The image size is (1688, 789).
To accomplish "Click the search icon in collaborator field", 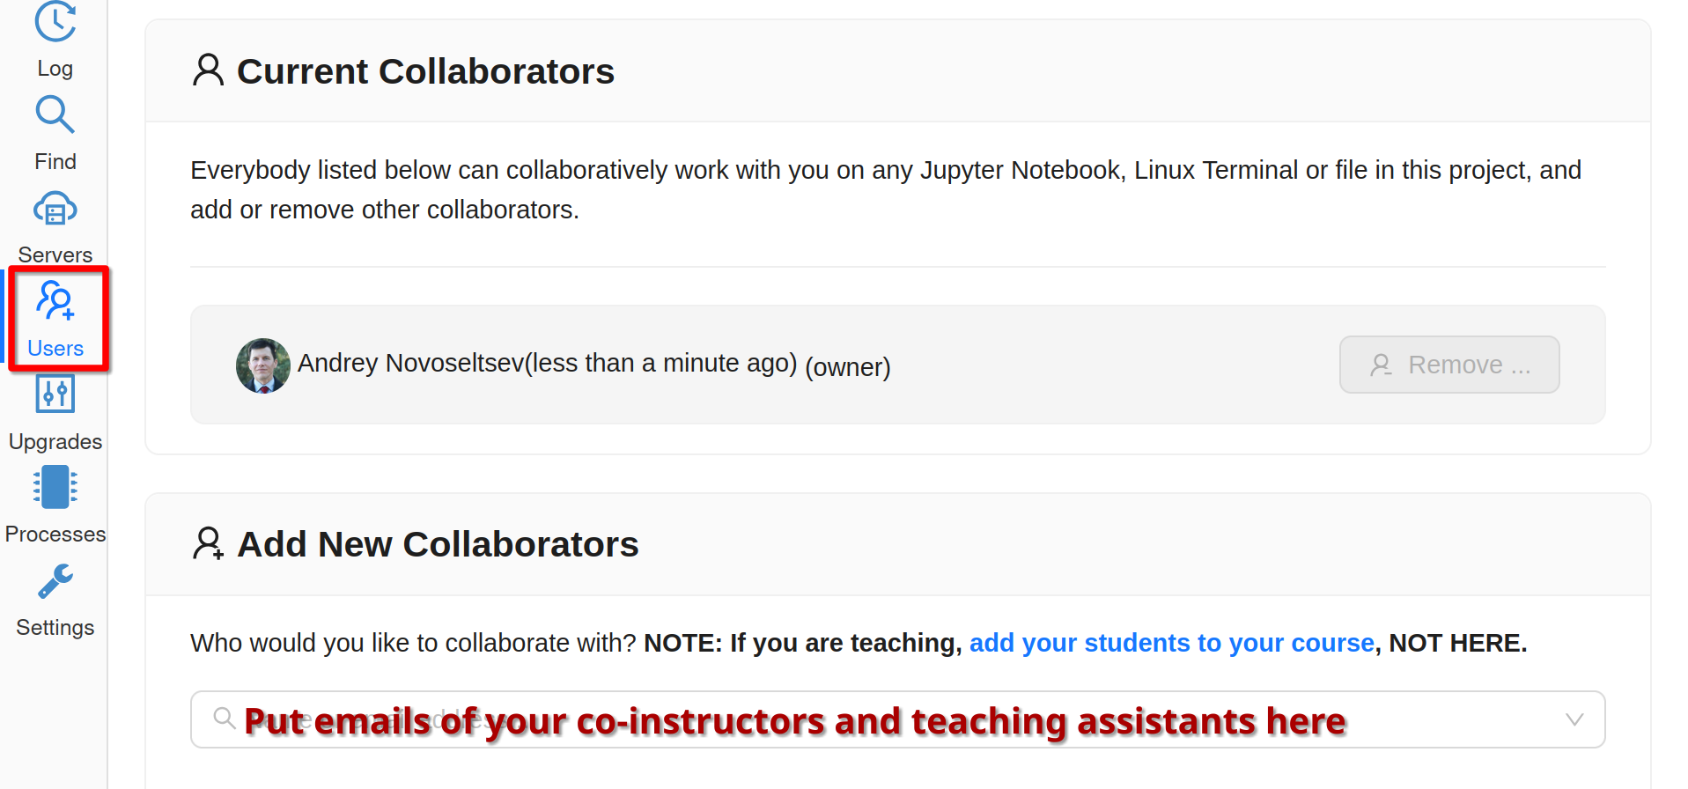I will point(224,718).
